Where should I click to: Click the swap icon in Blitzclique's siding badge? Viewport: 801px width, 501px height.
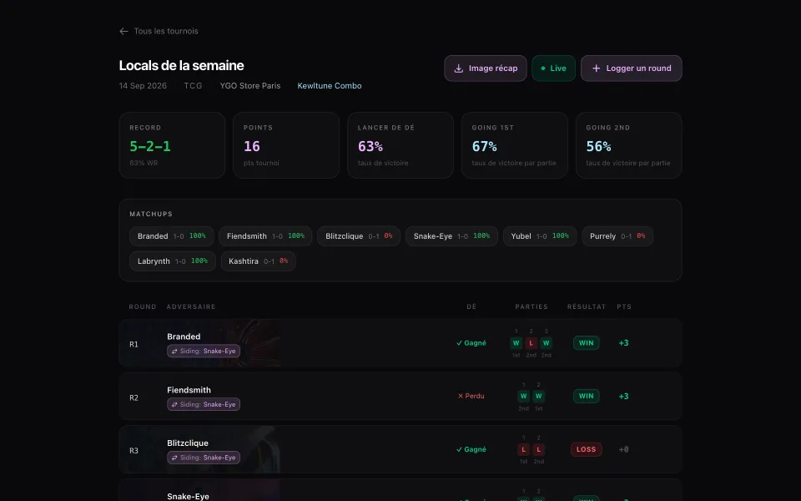click(x=174, y=458)
